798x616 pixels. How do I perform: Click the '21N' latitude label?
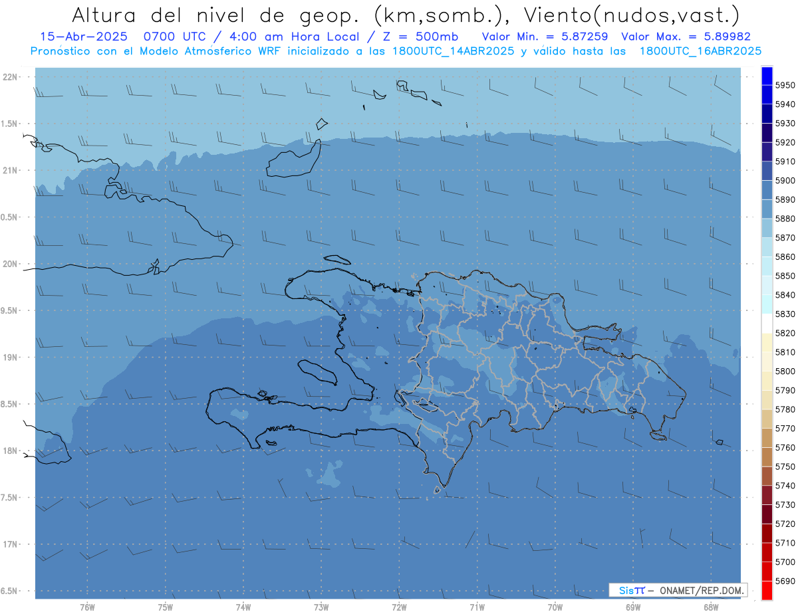coord(9,170)
